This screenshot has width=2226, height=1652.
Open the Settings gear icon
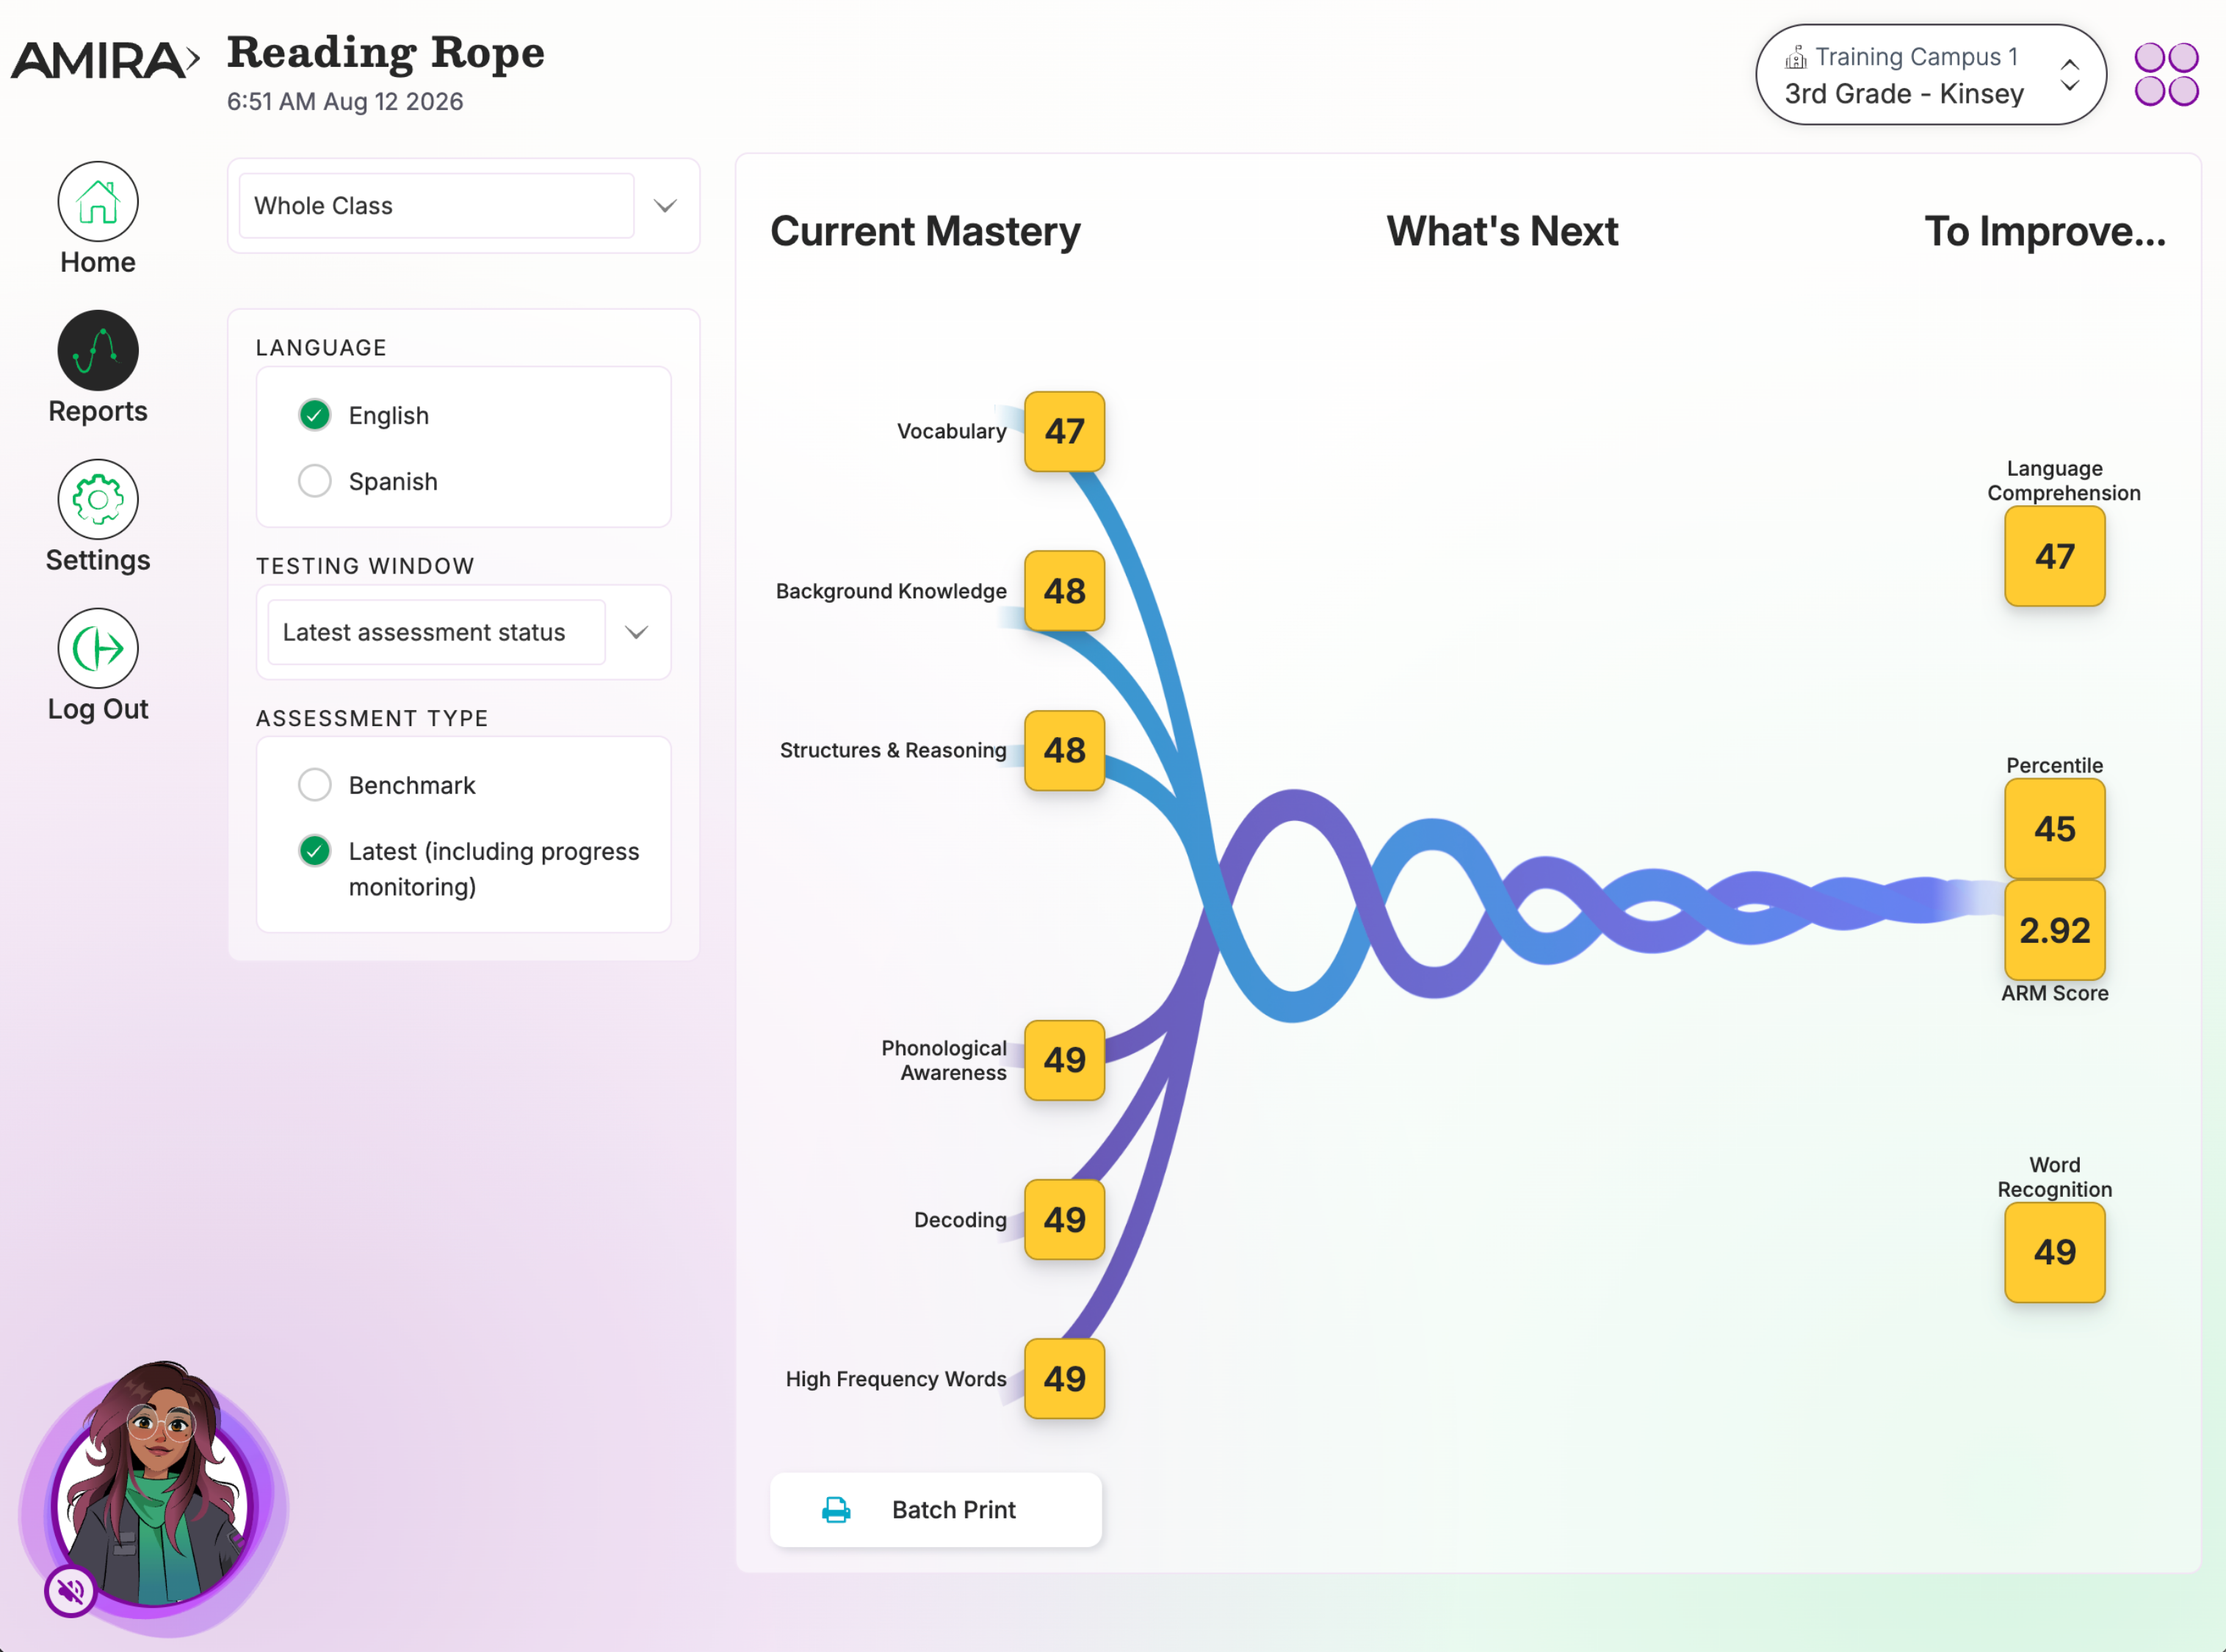[x=98, y=499]
